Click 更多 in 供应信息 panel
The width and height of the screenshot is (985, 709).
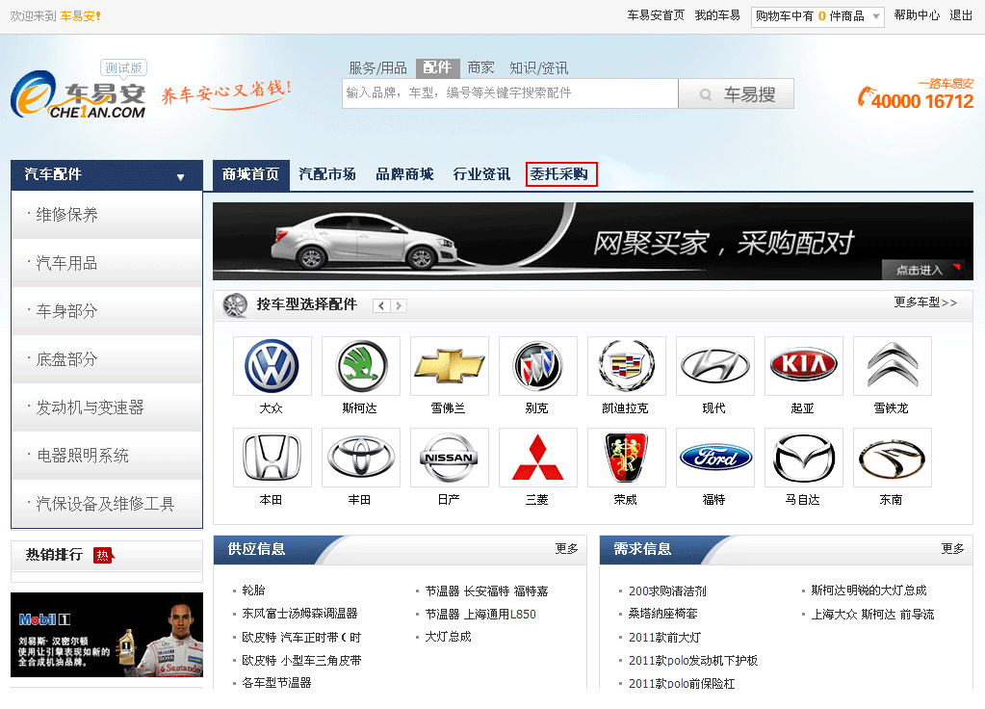point(566,549)
